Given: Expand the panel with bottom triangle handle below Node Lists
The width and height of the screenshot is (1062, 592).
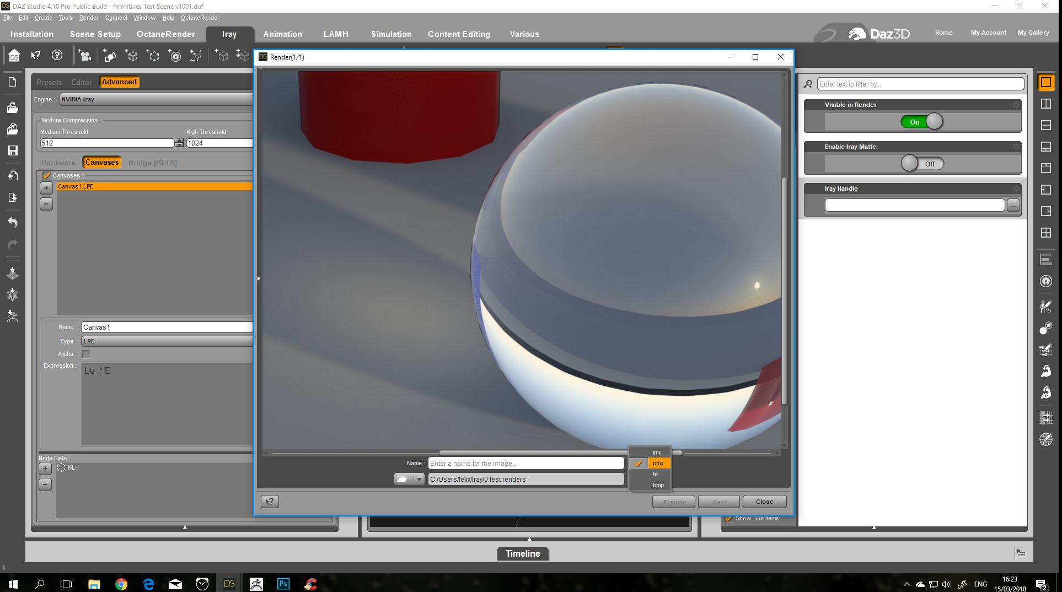Looking at the screenshot, I should (x=185, y=528).
